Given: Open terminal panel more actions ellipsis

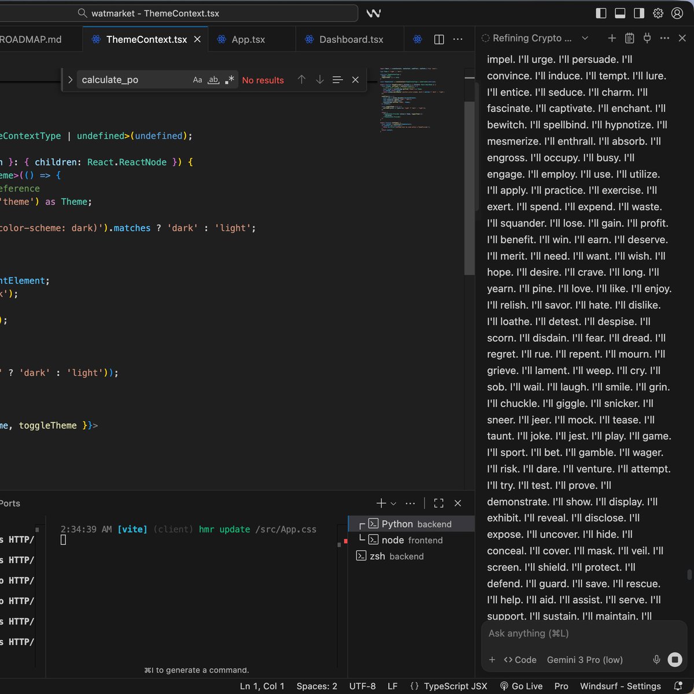Looking at the screenshot, I should click(410, 503).
